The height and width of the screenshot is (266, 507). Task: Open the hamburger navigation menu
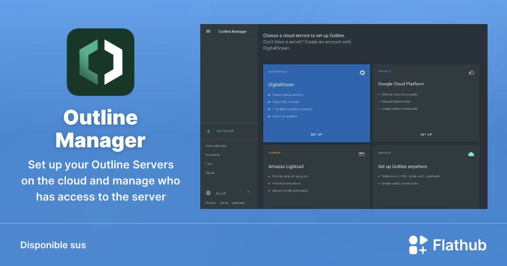coord(208,31)
